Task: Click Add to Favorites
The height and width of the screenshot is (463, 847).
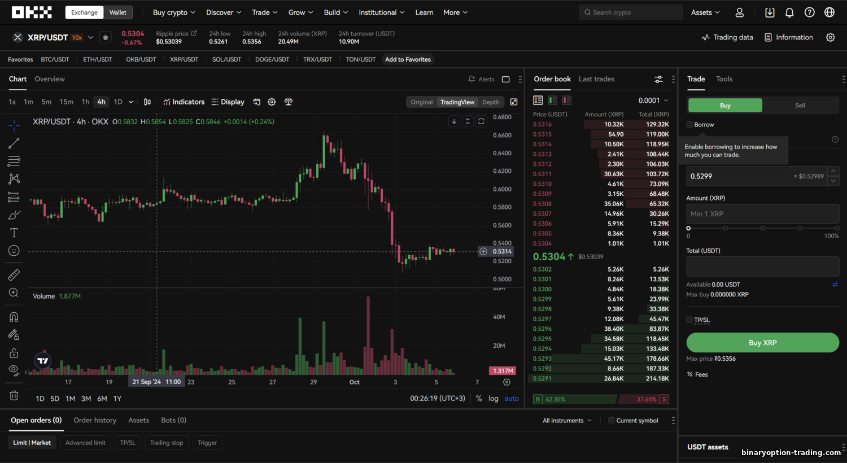Action: [408, 59]
